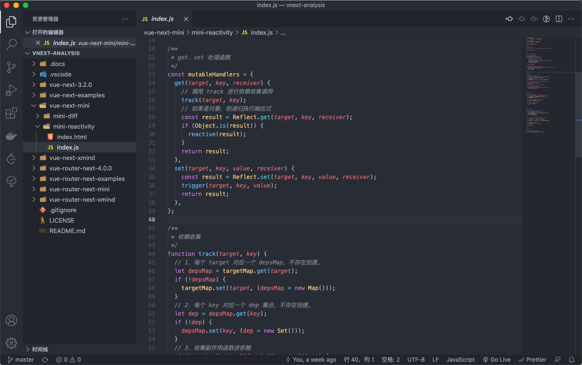Open the Search view in activity bar
This screenshot has height=365, width=582.
[11, 44]
